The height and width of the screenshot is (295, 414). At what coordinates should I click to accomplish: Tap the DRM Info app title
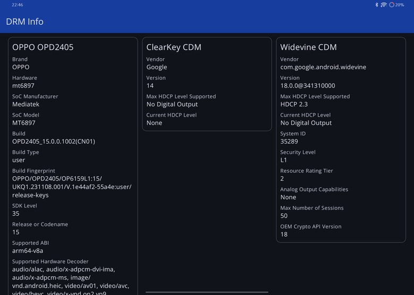pyautogui.click(x=24, y=22)
